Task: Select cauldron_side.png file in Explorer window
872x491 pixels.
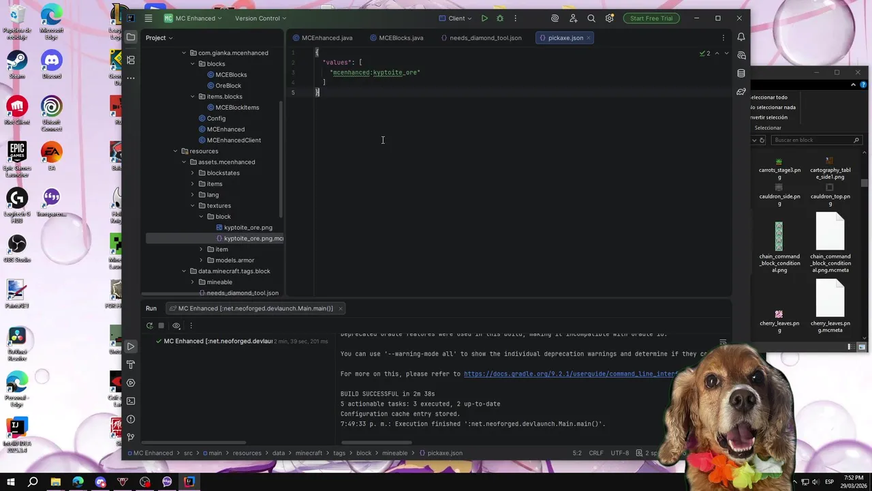Action: click(x=779, y=194)
